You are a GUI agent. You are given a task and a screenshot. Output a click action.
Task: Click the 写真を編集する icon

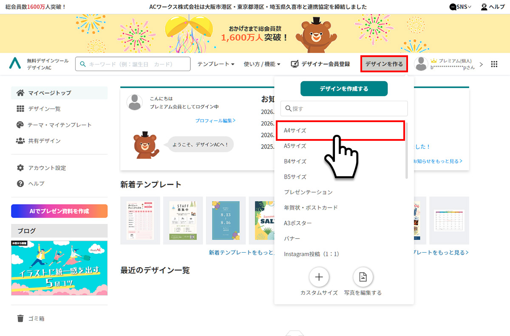[x=363, y=277]
